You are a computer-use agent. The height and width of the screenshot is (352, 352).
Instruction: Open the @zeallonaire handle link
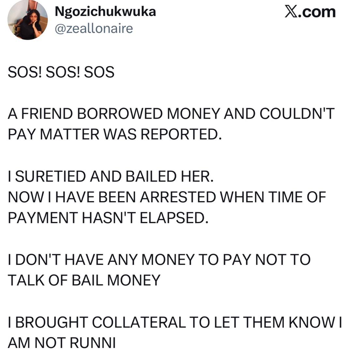pyautogui.click(x=94, y=29)
